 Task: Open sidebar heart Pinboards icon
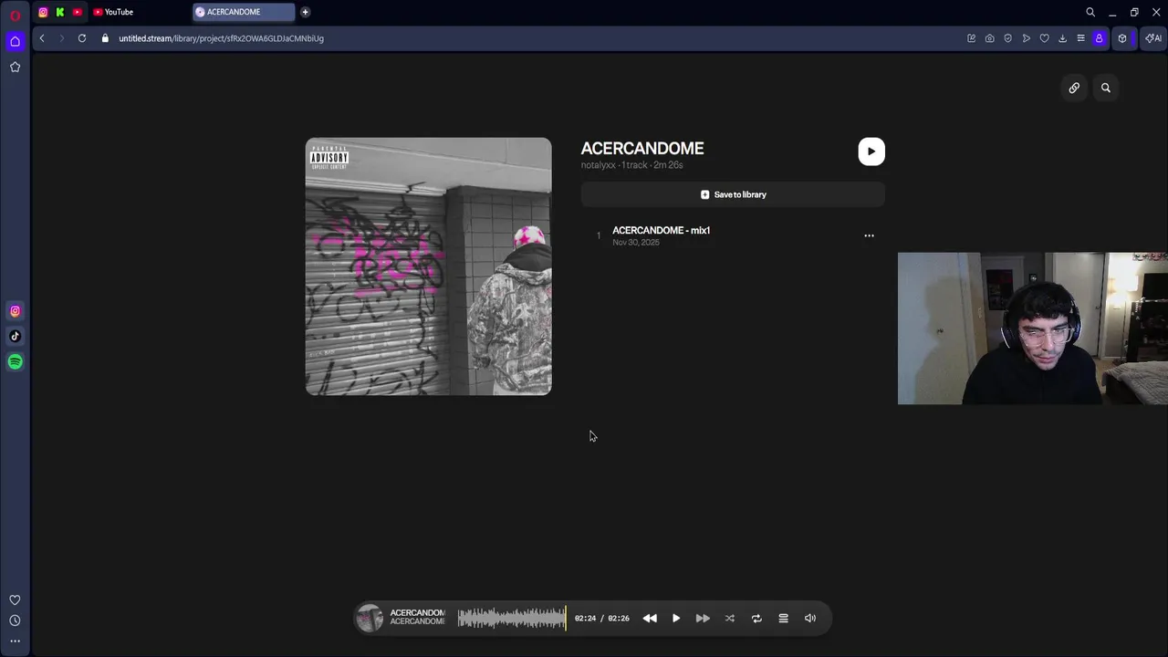pyautogui.click(x=15, y=600)
